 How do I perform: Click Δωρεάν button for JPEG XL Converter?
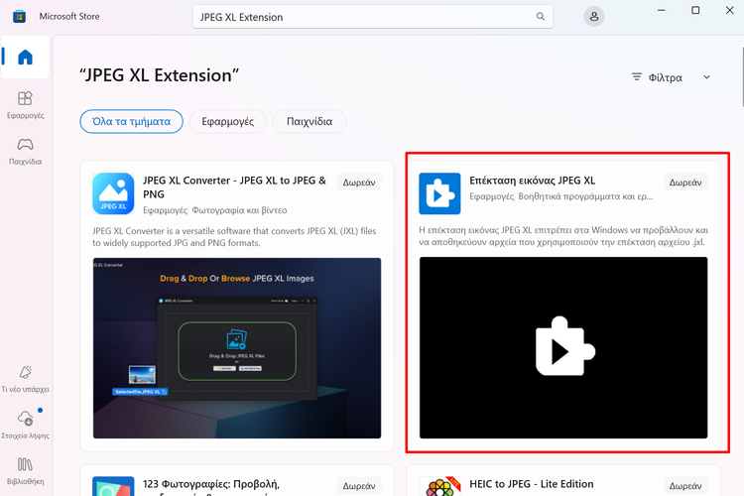(359, 183)
